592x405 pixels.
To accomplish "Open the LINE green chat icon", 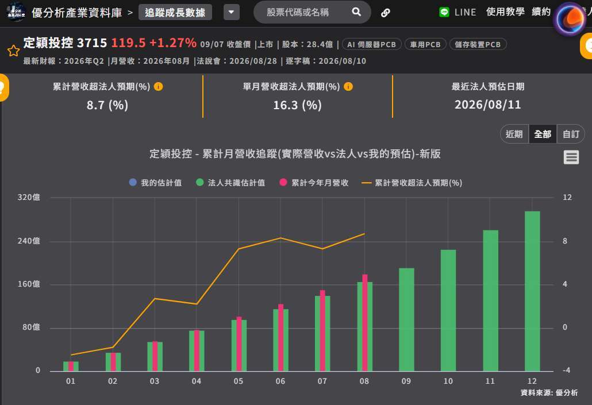I will 444,12.
